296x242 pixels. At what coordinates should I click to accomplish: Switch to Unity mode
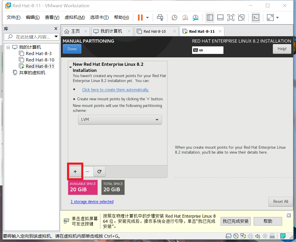[241, 17]
